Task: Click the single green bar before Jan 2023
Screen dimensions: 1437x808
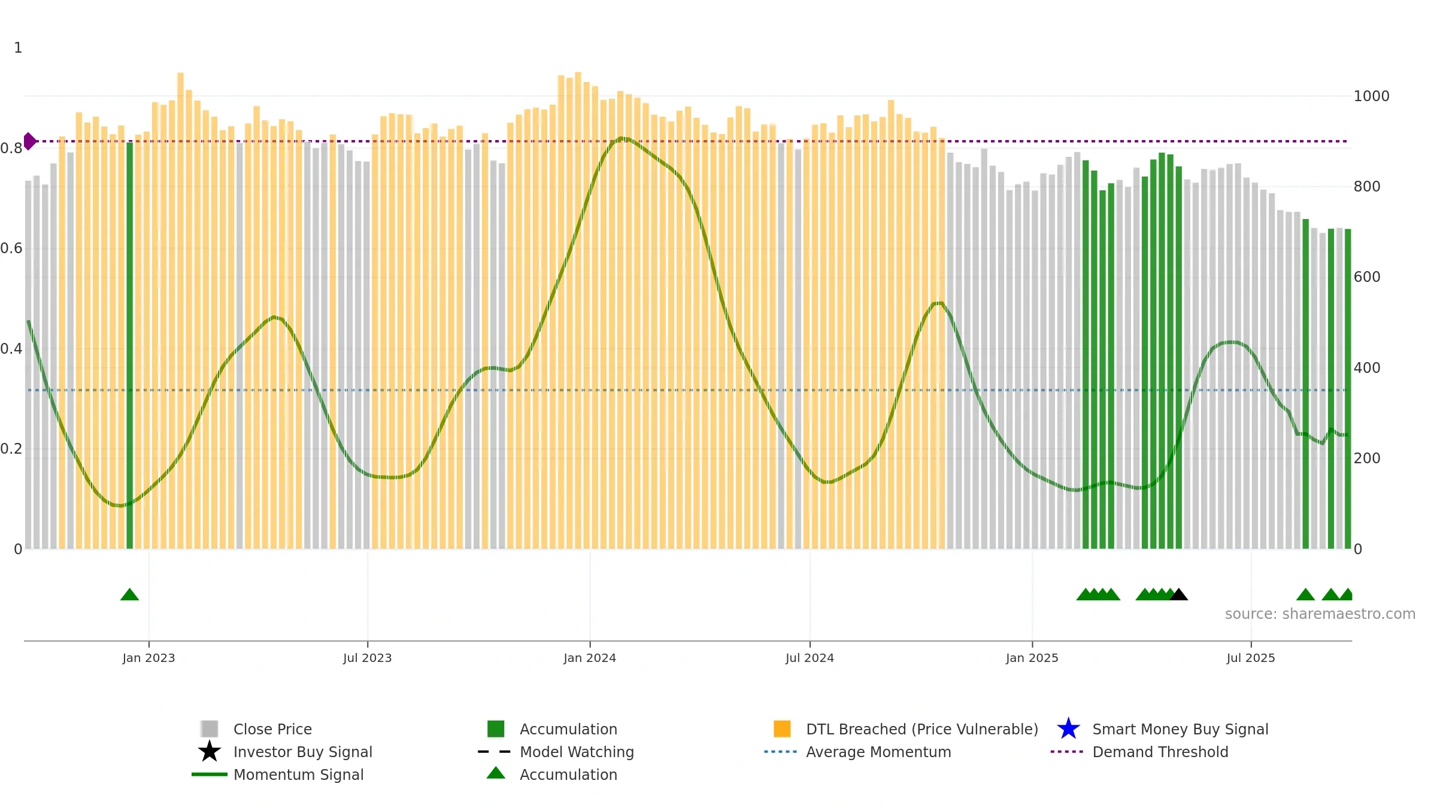Action: 129,345
